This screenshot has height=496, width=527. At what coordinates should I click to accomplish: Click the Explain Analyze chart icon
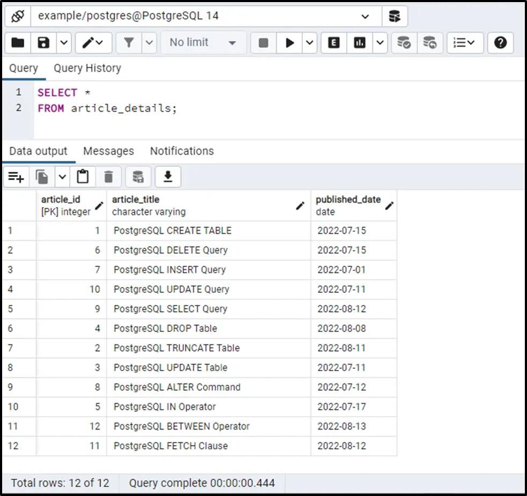360,43
